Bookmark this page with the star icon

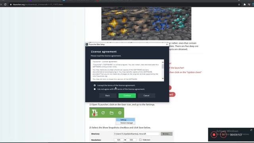(239, 4)
